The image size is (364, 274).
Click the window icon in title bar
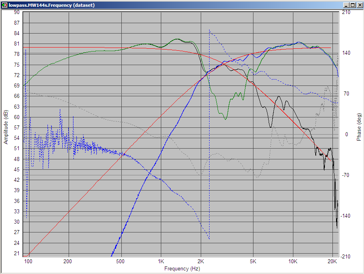point(4,5)
